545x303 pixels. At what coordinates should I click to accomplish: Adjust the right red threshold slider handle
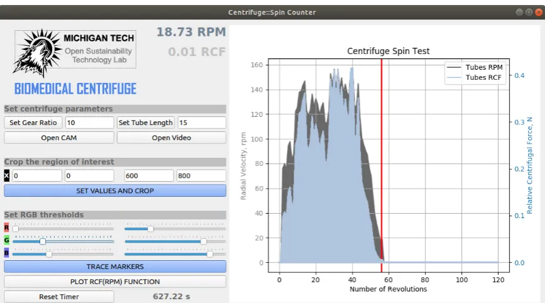150,229
